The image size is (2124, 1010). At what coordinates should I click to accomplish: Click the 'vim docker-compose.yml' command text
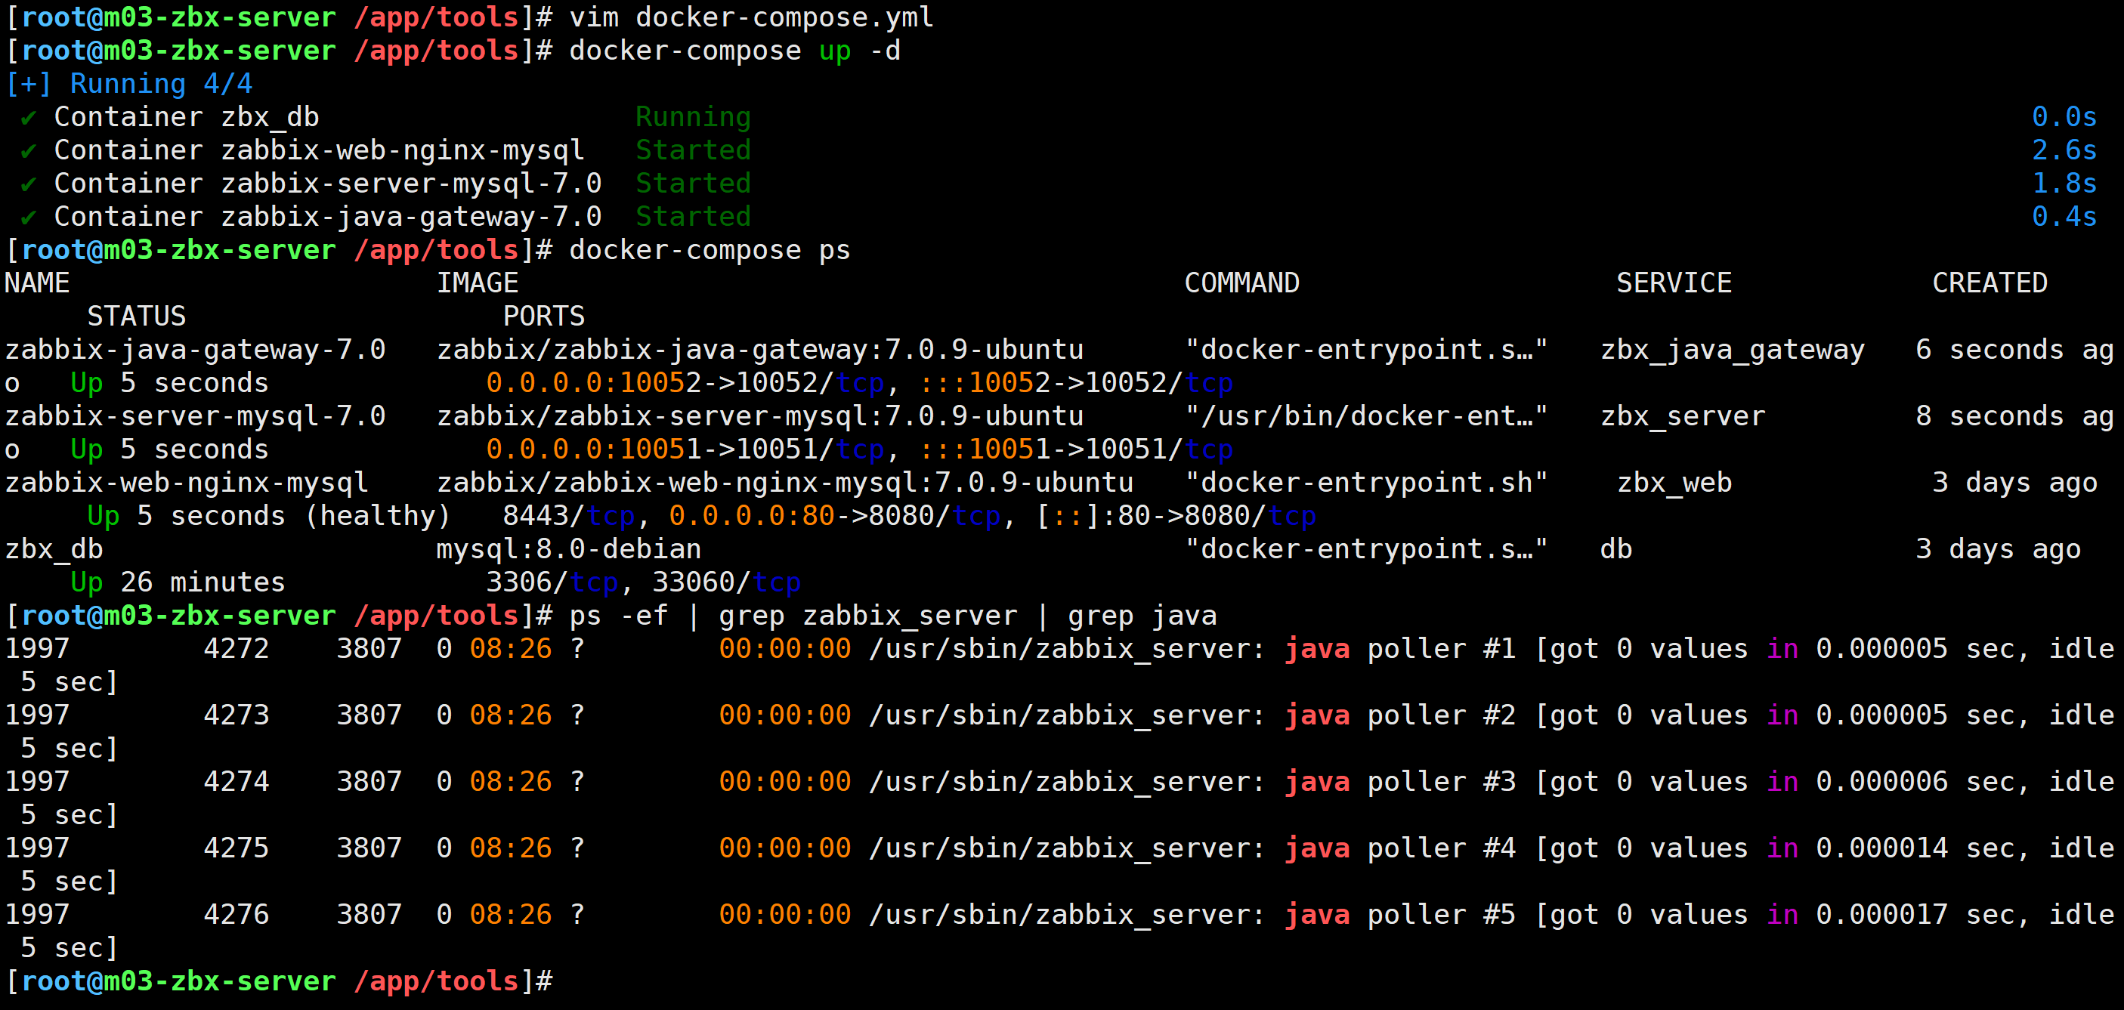click(751, 17)
